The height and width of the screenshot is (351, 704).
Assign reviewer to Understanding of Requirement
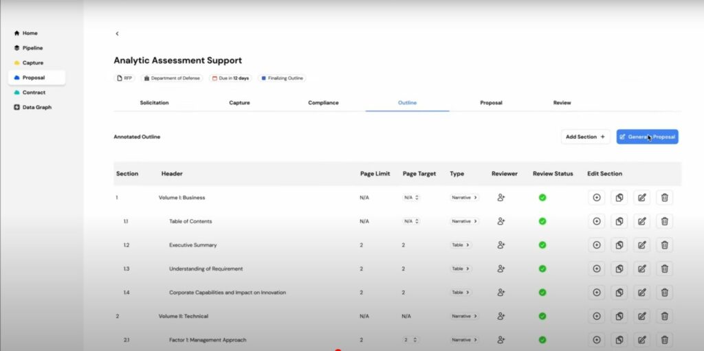pyautogui.click(x=501, y=269)
